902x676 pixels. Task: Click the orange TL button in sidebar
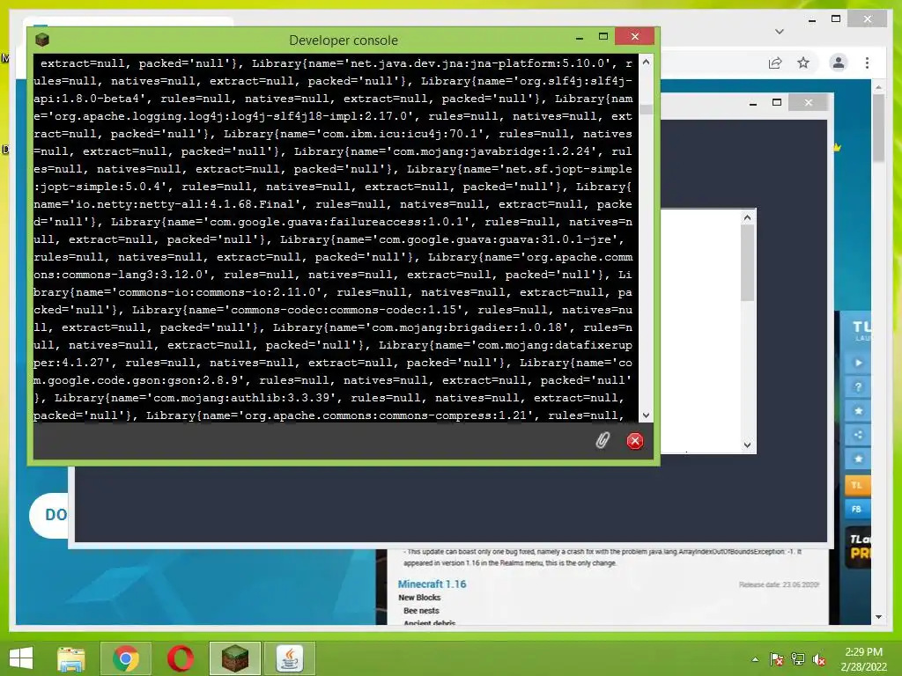click(857, 485)
